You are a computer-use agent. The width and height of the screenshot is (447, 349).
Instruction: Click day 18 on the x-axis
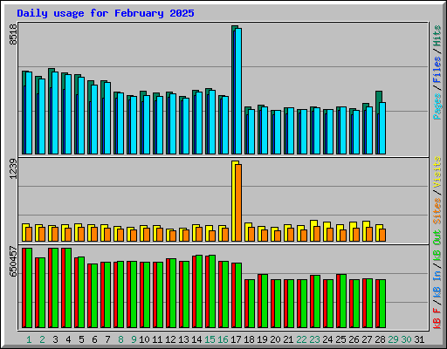[x=249, y=339]
